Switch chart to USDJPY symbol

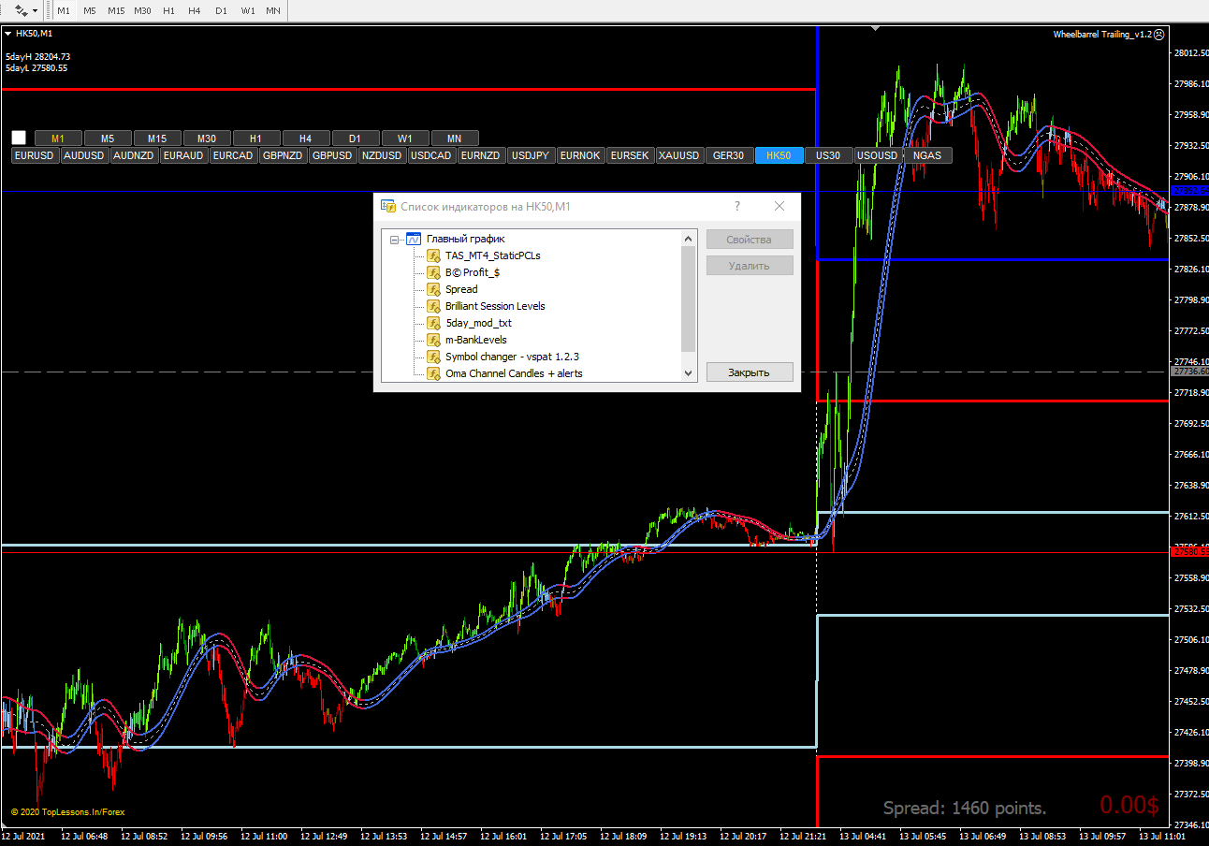(532, 155)
